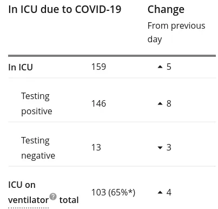The width and height of the screenshot is (218, 209).
Task: Click the 146 testing positive count
Action: point(98,103)
